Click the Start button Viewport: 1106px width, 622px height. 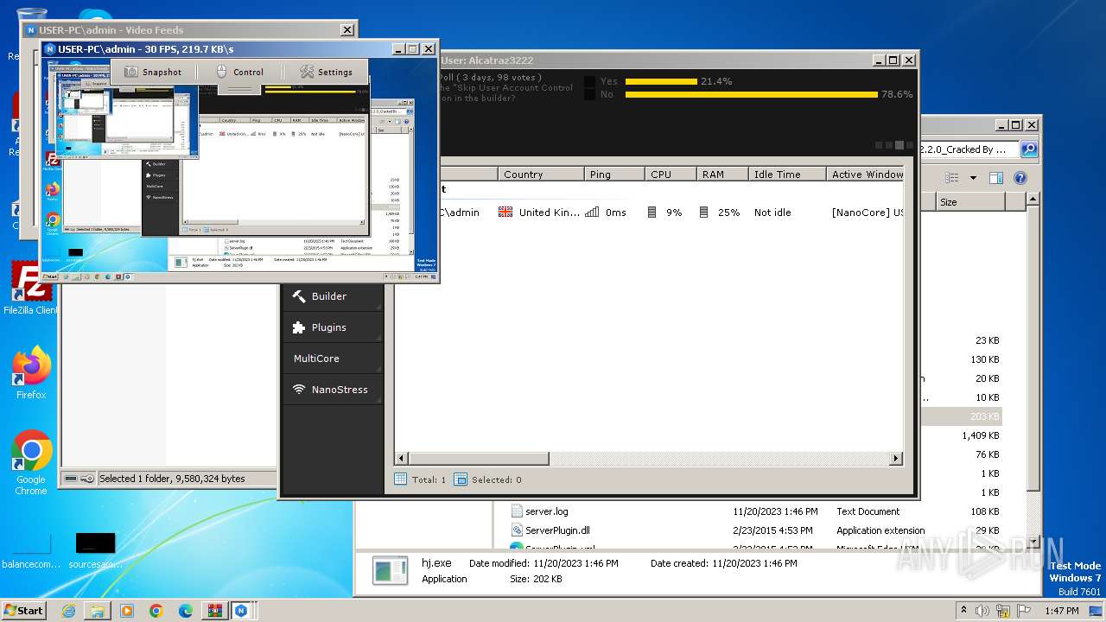pyautogui.click(x=24, y=610)
